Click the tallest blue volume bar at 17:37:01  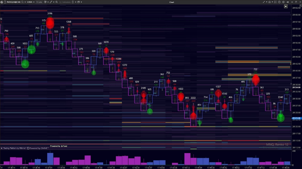(50, 159)
